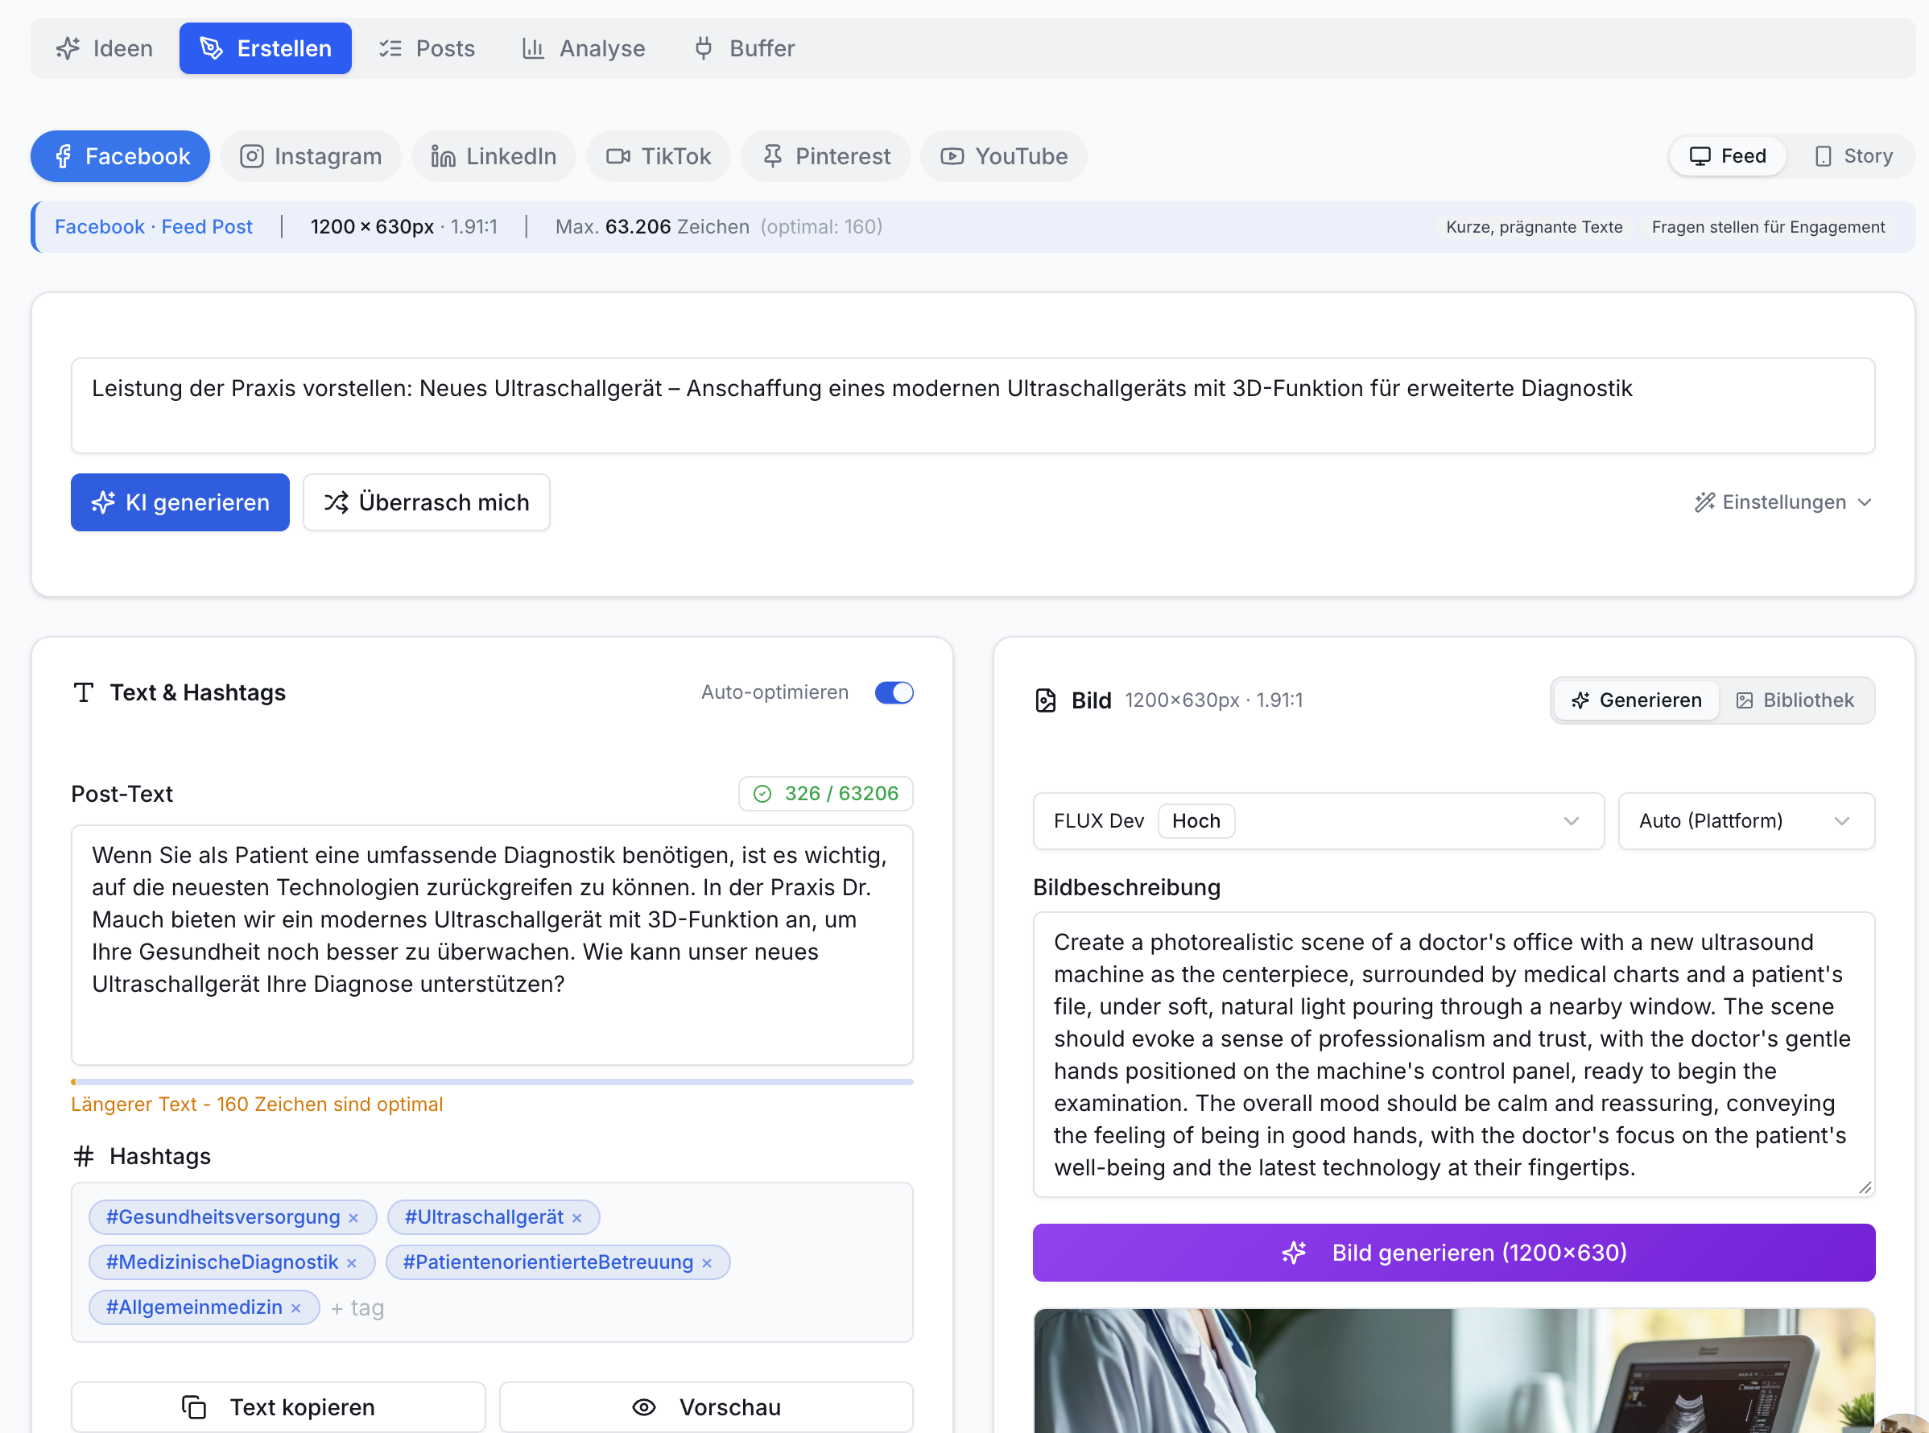Select the Feed format
Viewport: 1929px width, 1433px height.
[x=1728, y=156]
